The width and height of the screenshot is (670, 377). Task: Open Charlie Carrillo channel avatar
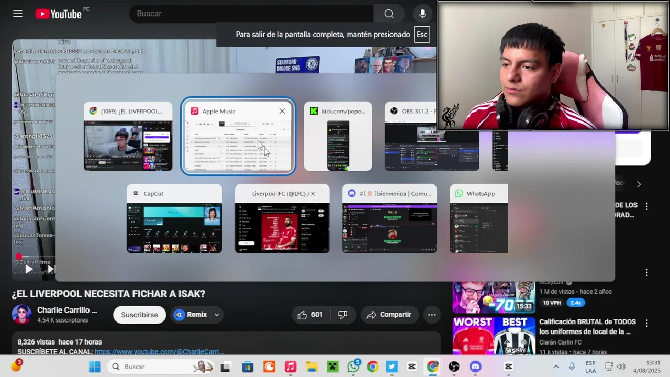(21, 315)
